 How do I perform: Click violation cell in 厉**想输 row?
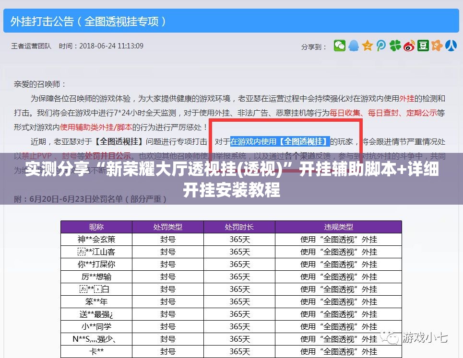[338, 277]
